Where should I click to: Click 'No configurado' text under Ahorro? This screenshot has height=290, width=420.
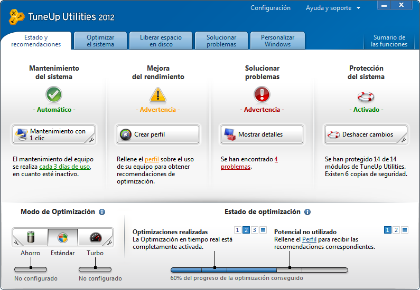point(36,278)
